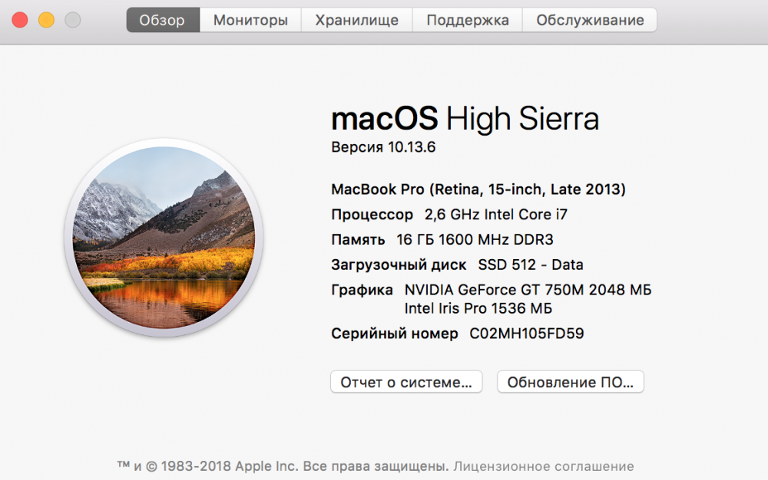Click MacBook Pro (Retina, 15-inch, Late 2013) text

[478, 189]
